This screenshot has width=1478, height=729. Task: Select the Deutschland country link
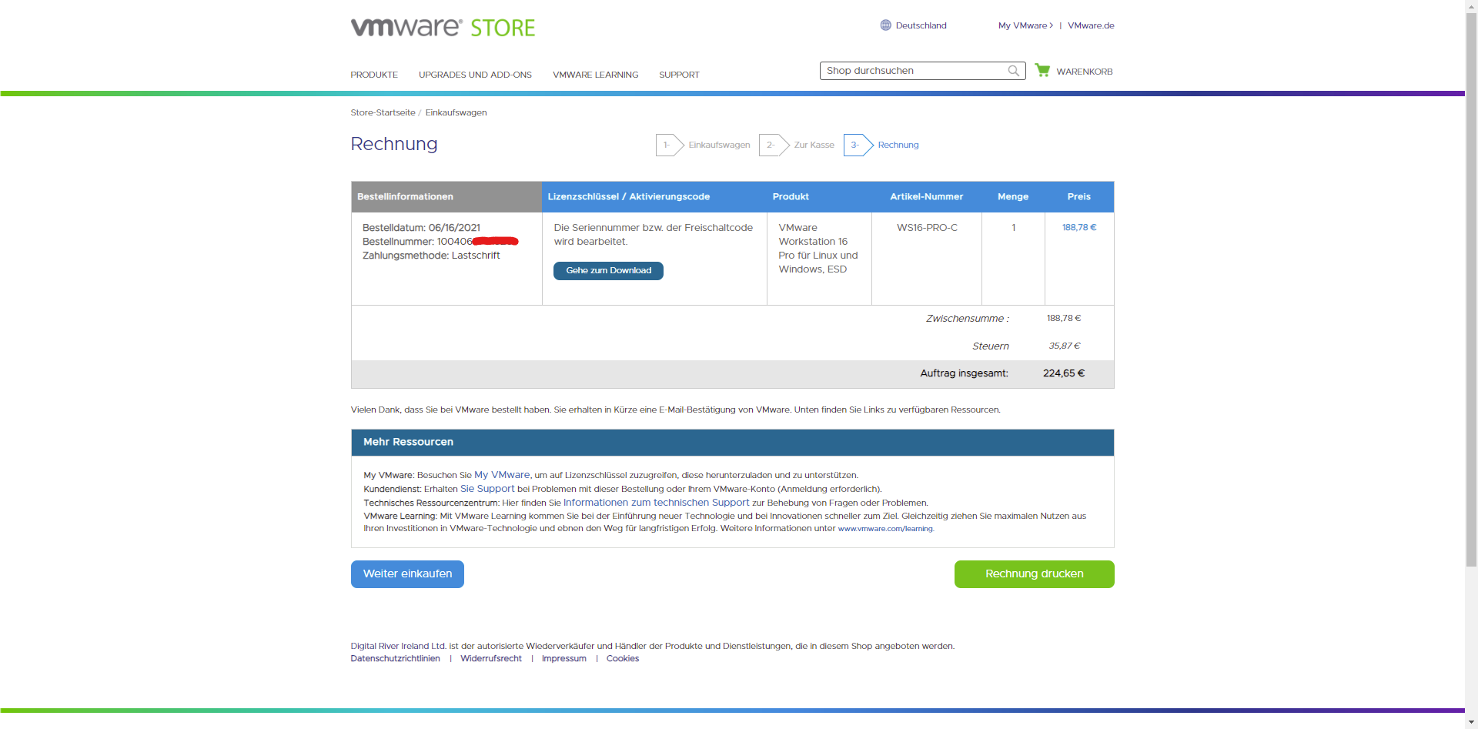pos(921,25)
